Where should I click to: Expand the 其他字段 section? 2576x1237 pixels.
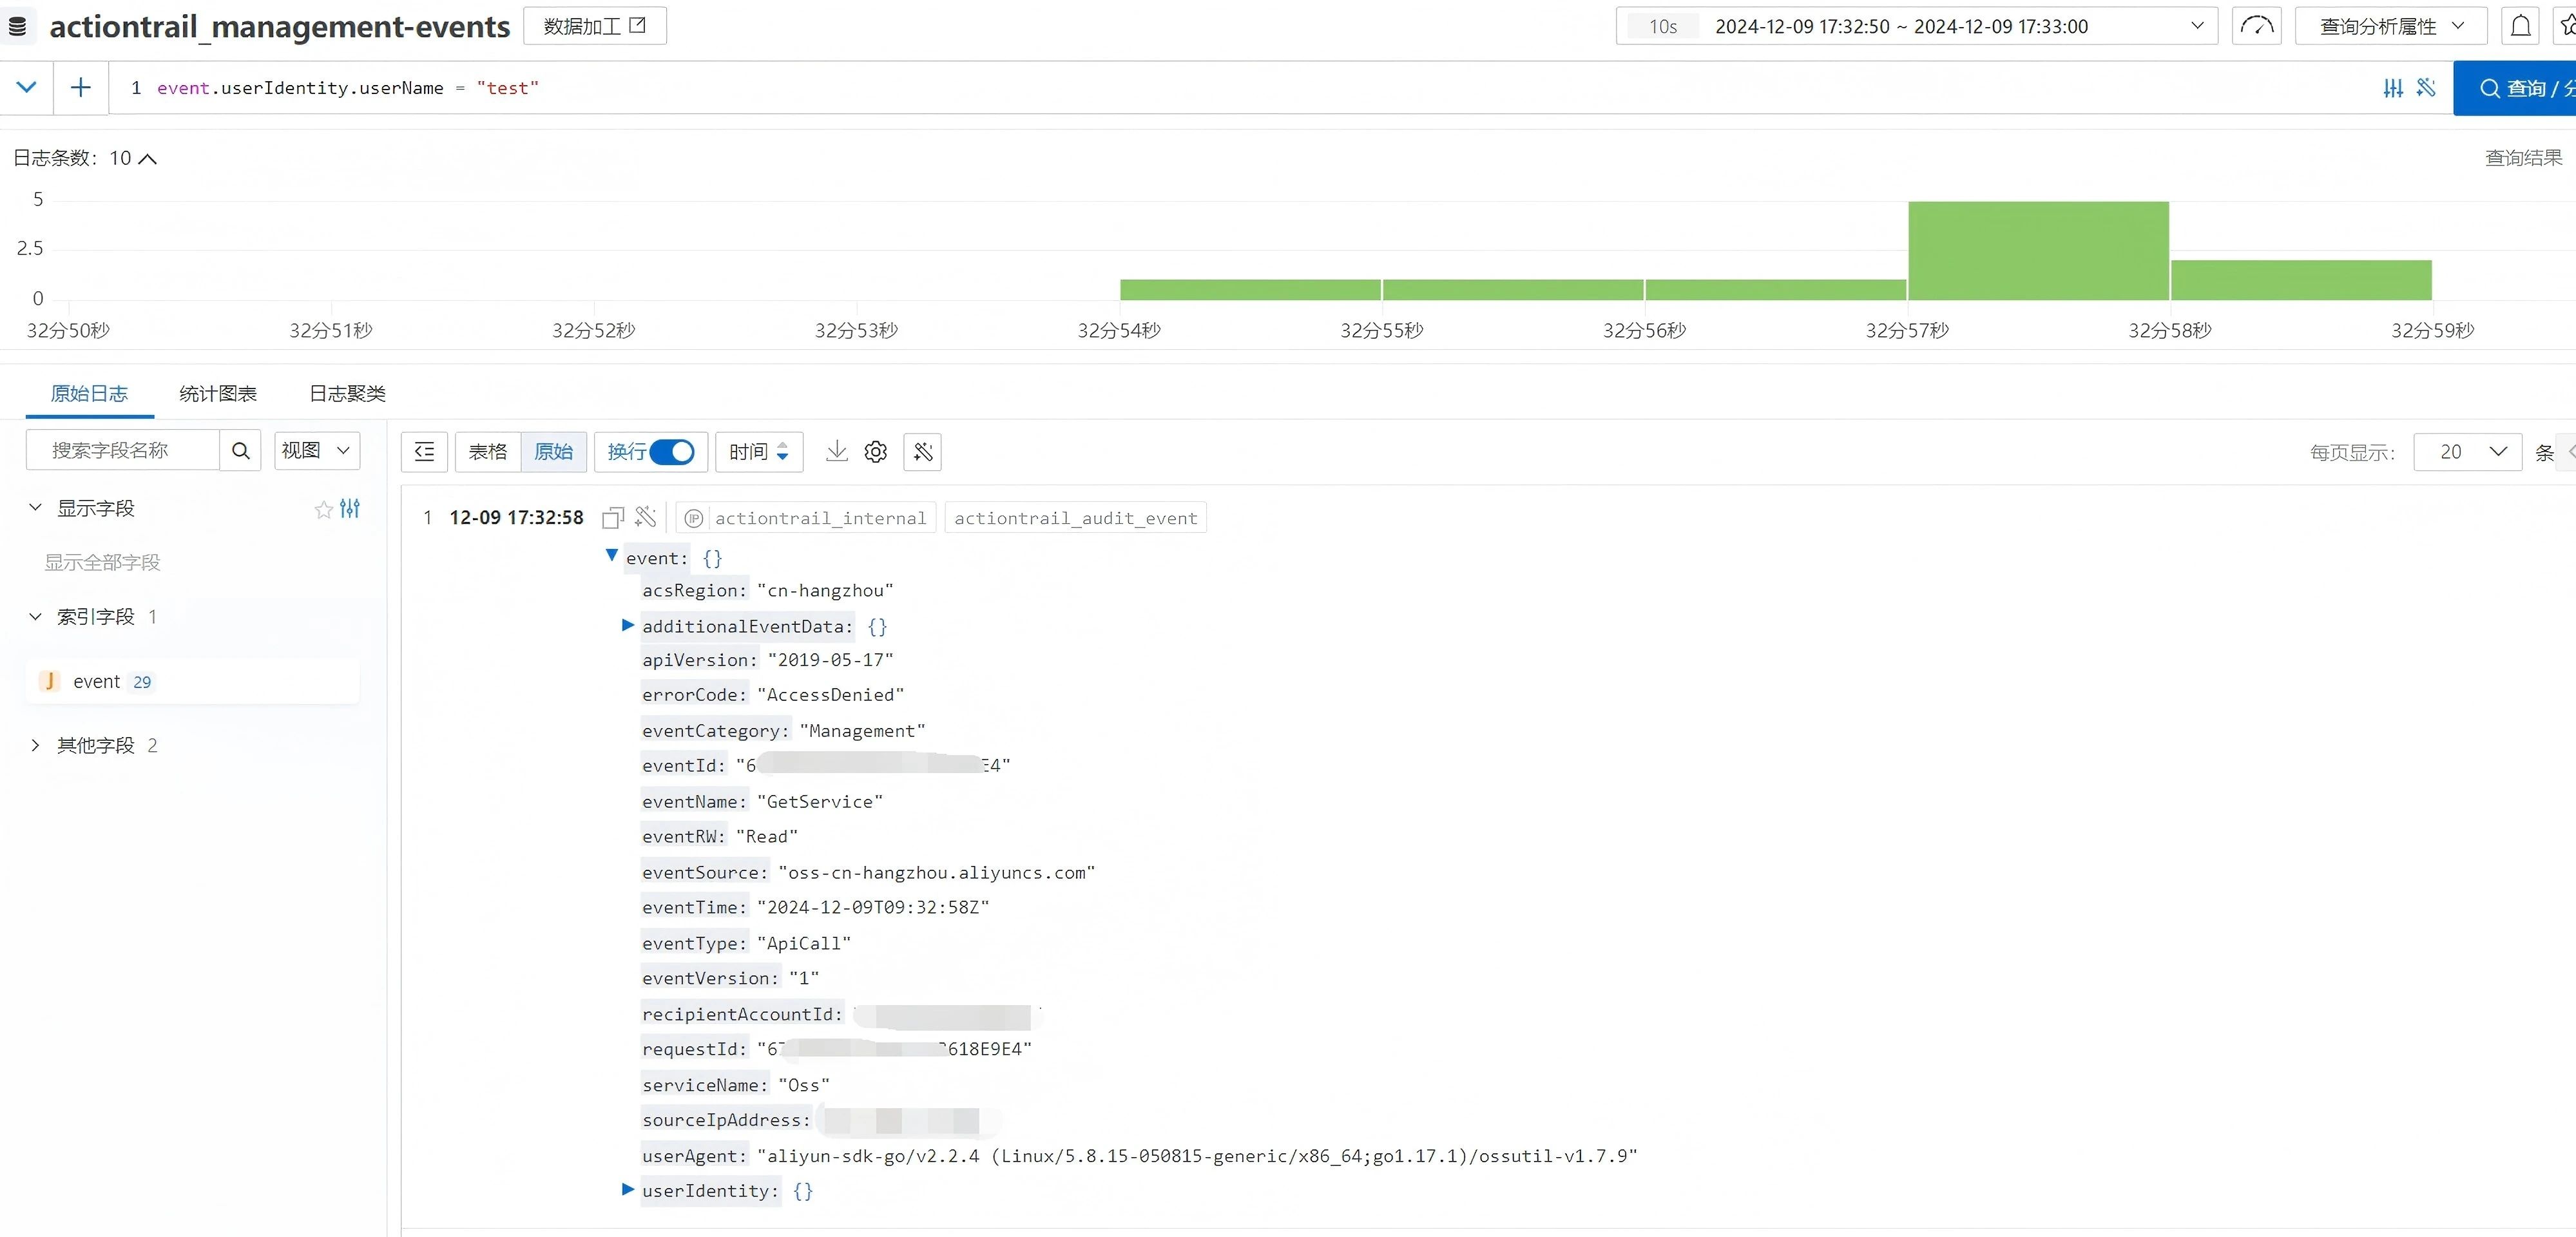coord(35,746)
